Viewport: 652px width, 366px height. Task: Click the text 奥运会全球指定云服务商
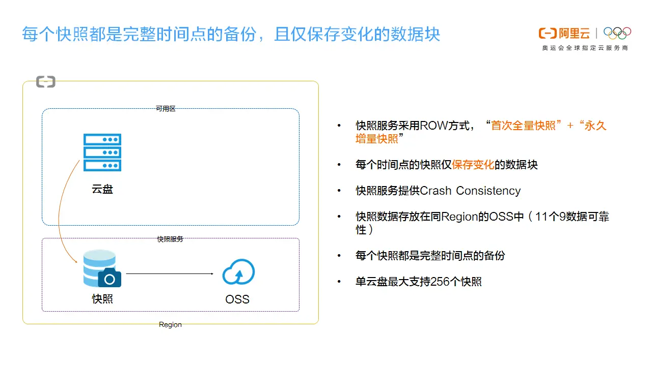click(x=585, y=48)
